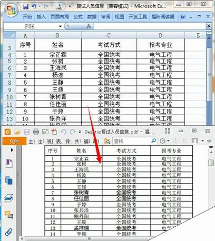Open the Foxit settings gear dropdown
The width and height of the screenshot is (215, 241).
click(x=164, y=141)
